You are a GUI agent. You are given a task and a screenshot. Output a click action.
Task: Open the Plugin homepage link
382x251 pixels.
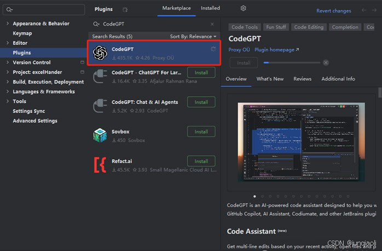click(x=277, y=50)
